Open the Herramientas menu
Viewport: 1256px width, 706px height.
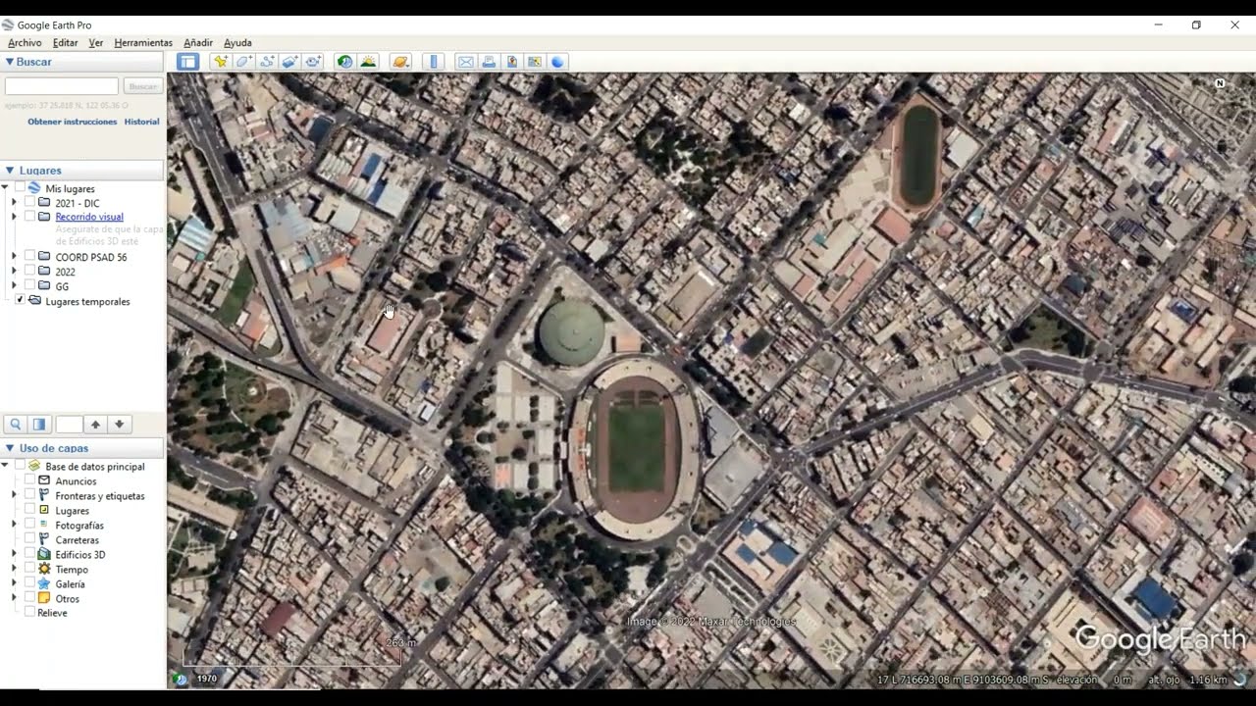(x=143, y=43)
